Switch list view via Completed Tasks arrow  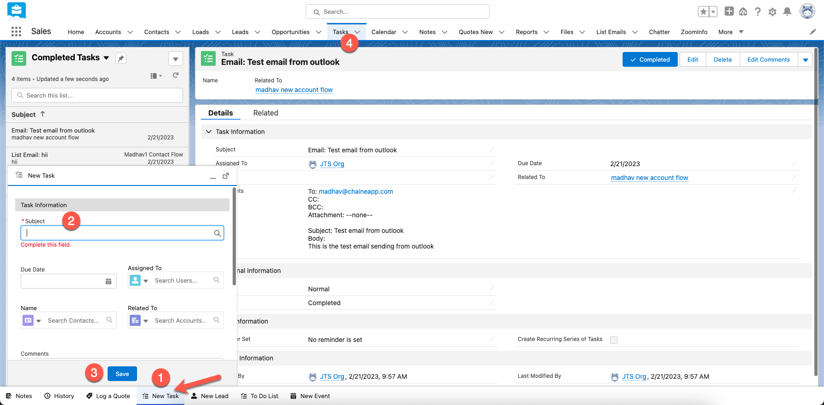tap(106, 58)
